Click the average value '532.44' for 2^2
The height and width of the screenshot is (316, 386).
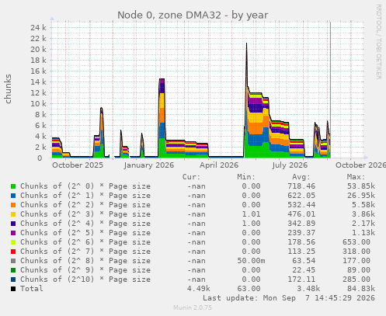pyautogui.click(x=301, y=205)
